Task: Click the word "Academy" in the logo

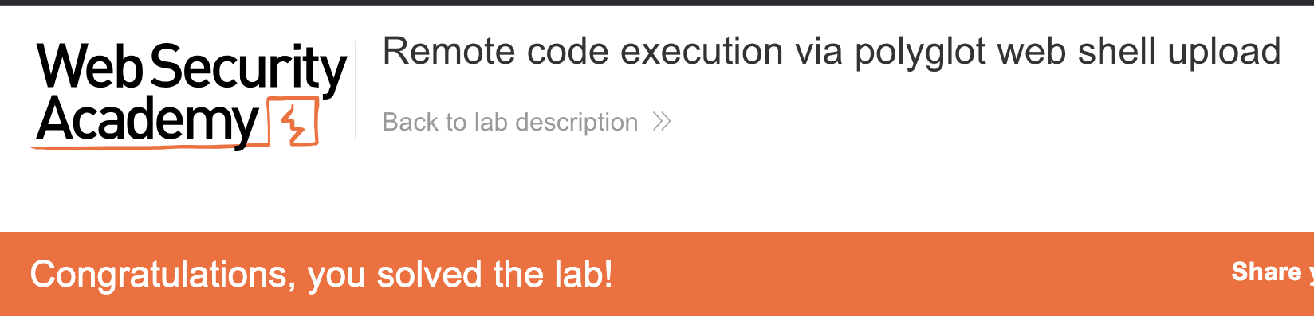Action: (x=148, y=121)
